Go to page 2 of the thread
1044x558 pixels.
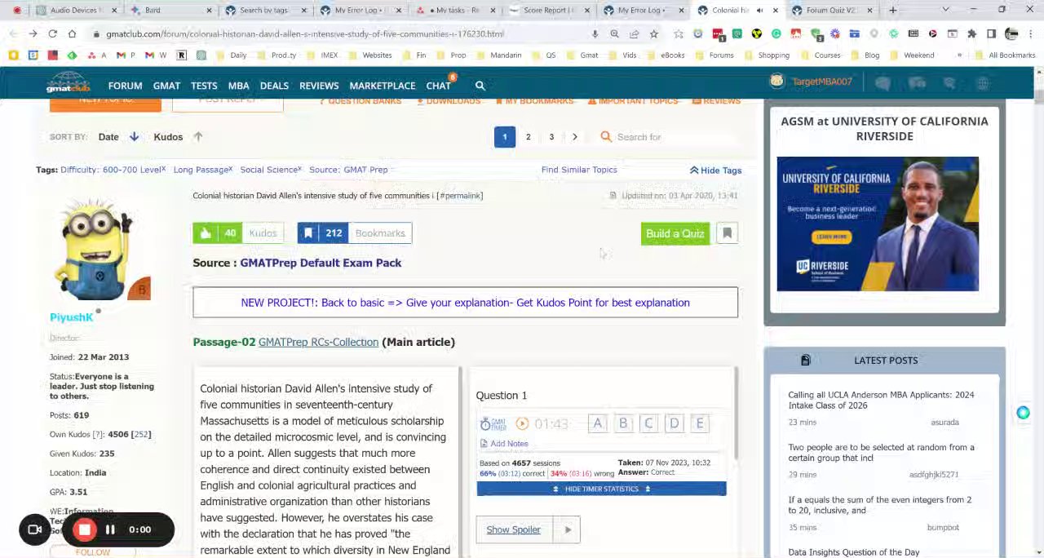pyautogui.click(x=528, y=137)
